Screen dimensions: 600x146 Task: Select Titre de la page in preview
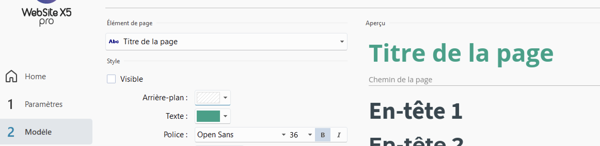tap(461, 54)
